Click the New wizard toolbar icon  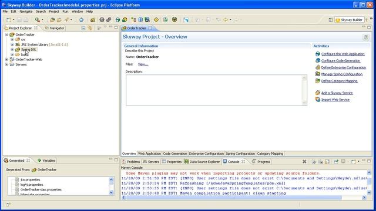click(x=9, y=20)
